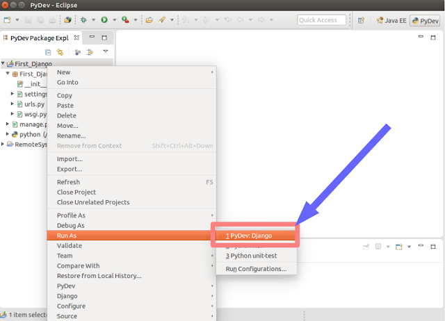The height and width of the screenshot is (321, 445).
Task: Click the Open Type folder icon in toolbar
Action: 149,20
